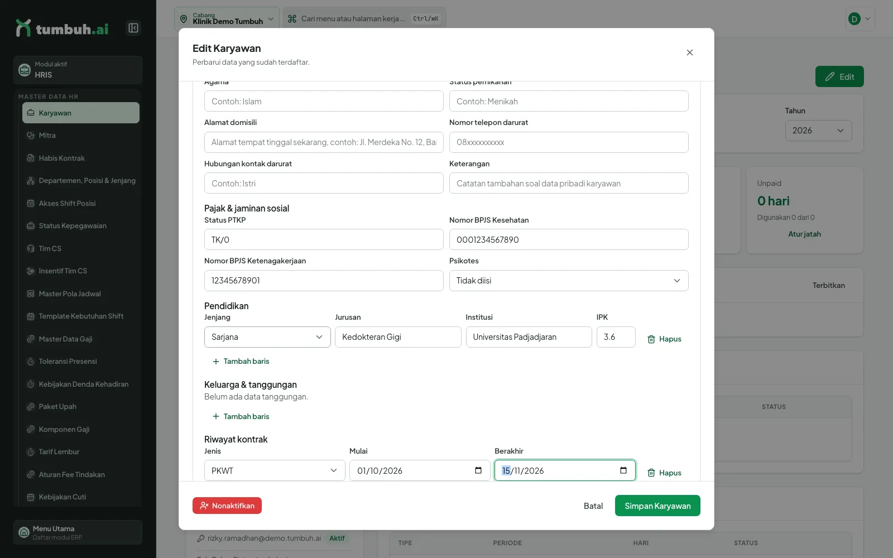The height and width of the screenshot is (558, 893).
Task: Click the Simpan Karyawan button
Action: (657, 506)
